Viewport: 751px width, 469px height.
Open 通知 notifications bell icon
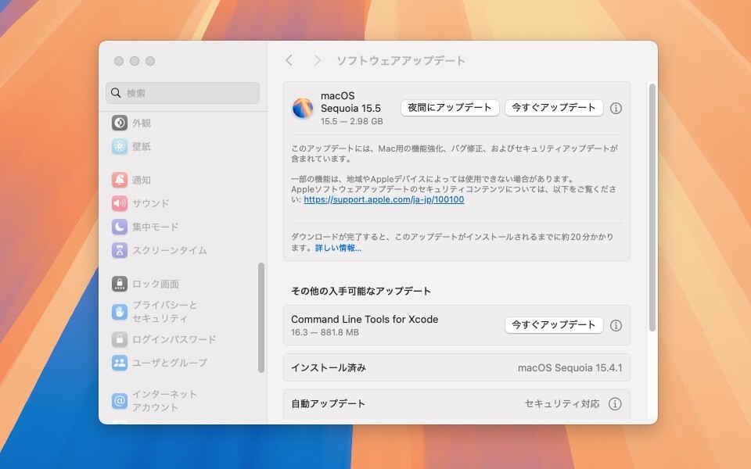[119, 180]
